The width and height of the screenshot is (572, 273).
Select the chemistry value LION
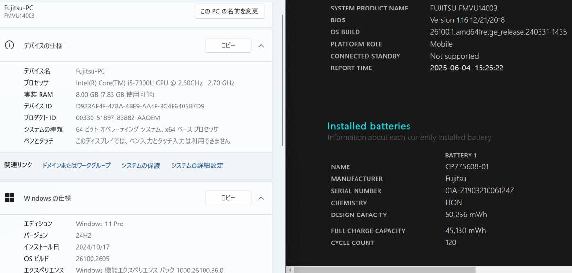click(453, 203)
